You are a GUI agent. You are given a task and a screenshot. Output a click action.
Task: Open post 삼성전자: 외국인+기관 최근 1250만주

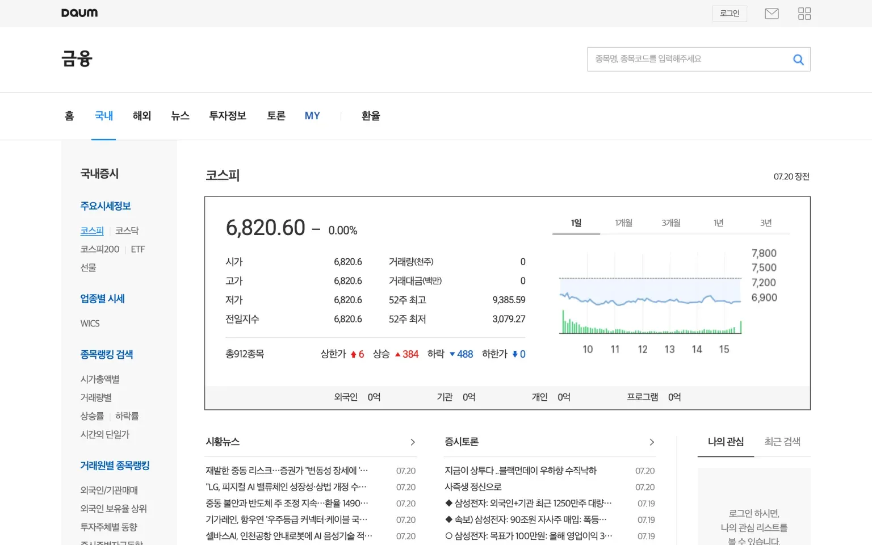(529, 504)
